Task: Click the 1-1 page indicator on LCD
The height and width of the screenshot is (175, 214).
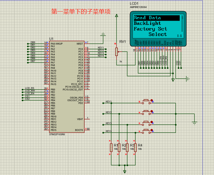Action: click(x=179, y=36)
